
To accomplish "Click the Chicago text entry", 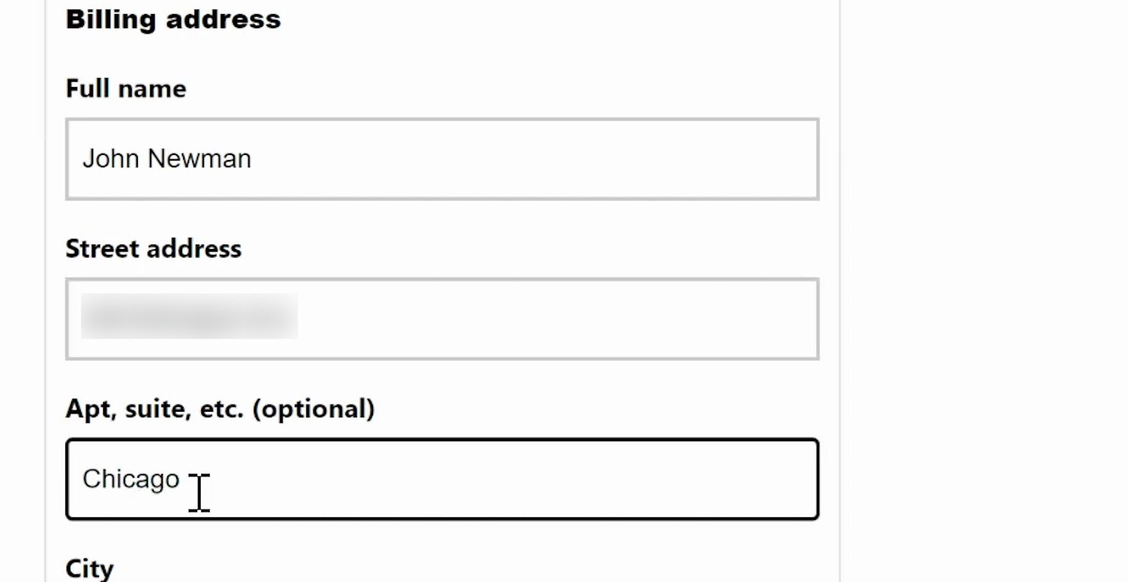I will click(131, 479).
